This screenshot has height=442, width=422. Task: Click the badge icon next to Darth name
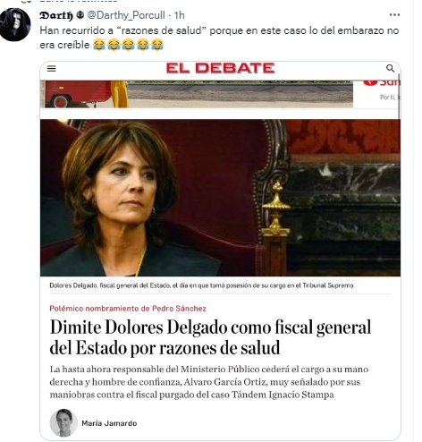[x=80, y=15]
